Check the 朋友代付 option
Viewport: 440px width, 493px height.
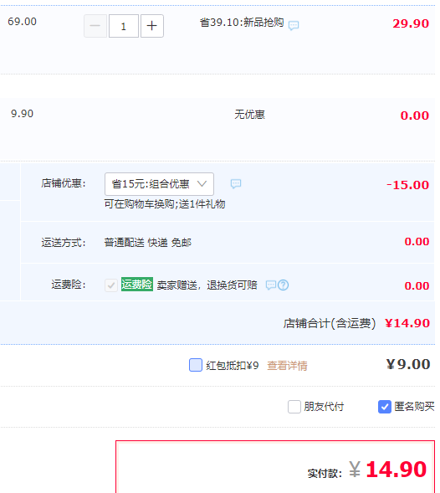tap(294, 407)
